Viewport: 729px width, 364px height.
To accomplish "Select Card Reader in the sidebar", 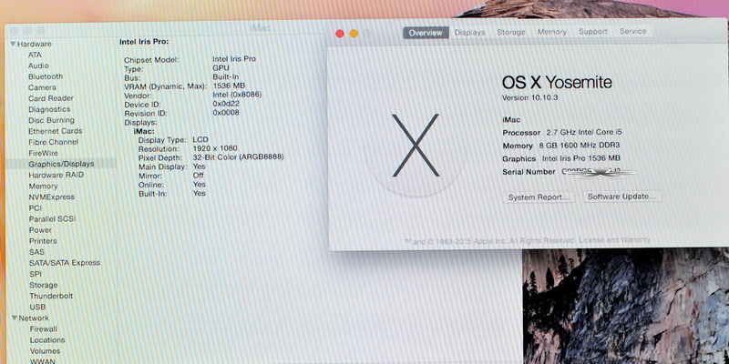I will (x=51, y=98).
